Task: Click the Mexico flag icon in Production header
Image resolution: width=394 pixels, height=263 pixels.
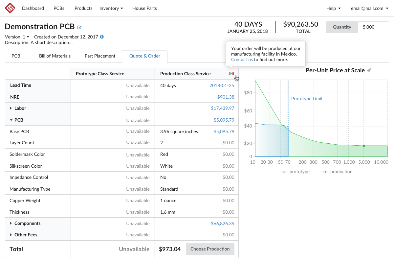Action: [x=231, y=74]
